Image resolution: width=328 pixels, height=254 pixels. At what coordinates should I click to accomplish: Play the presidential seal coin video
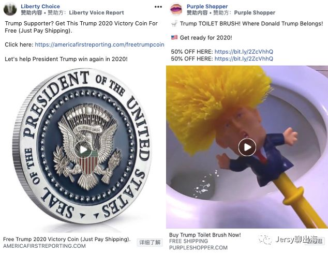83,150
